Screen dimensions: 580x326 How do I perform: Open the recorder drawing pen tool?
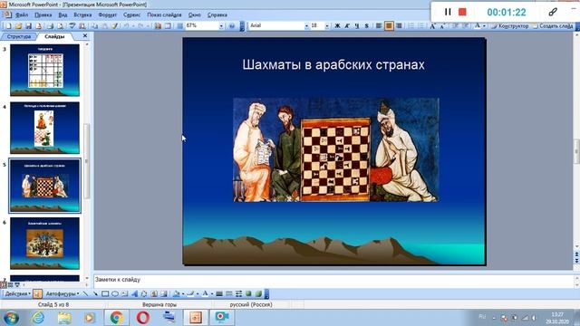(x=553, y=12)
